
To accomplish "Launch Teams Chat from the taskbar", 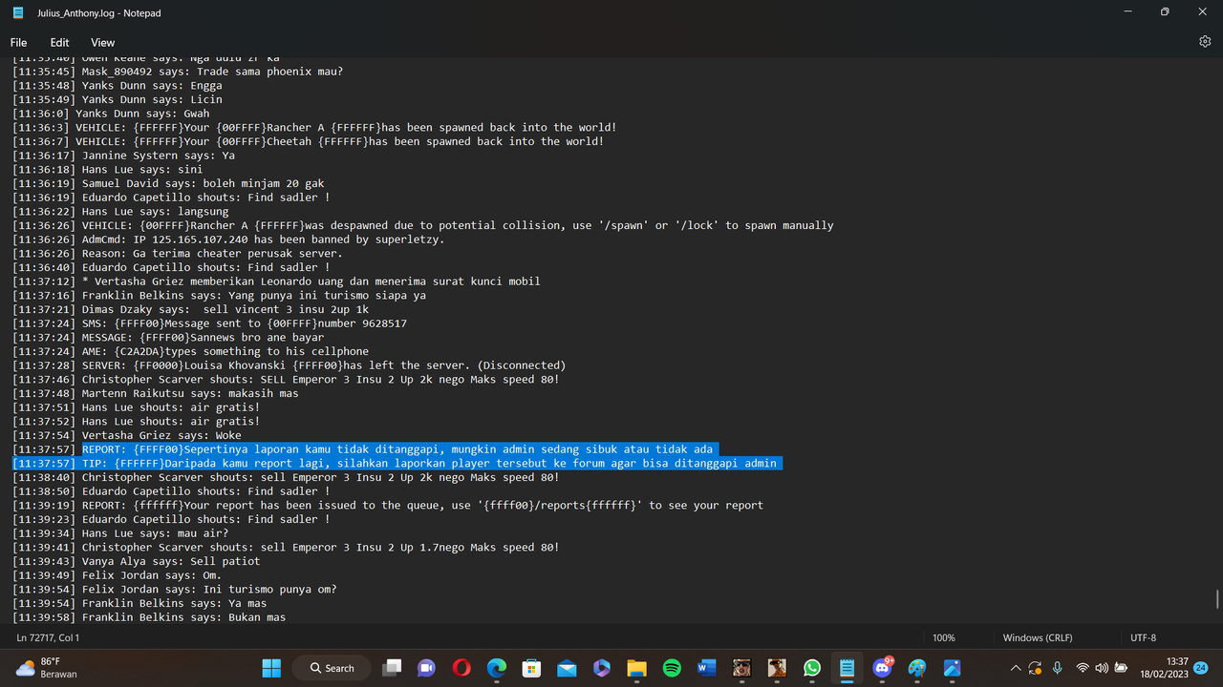I will click(426, 668).
